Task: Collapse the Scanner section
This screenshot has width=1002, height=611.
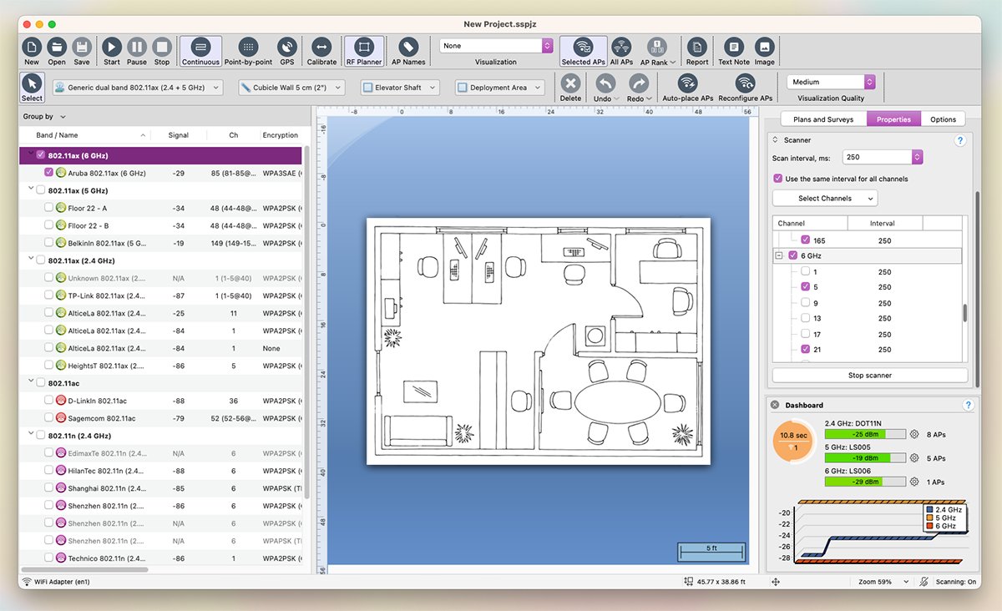Action: (x=775, y=140)
